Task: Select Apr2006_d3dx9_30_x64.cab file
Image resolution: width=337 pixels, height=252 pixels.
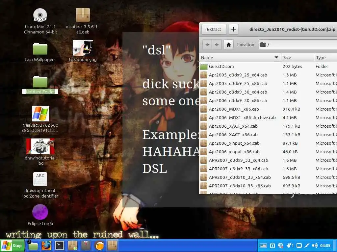Action: [268, 92]
